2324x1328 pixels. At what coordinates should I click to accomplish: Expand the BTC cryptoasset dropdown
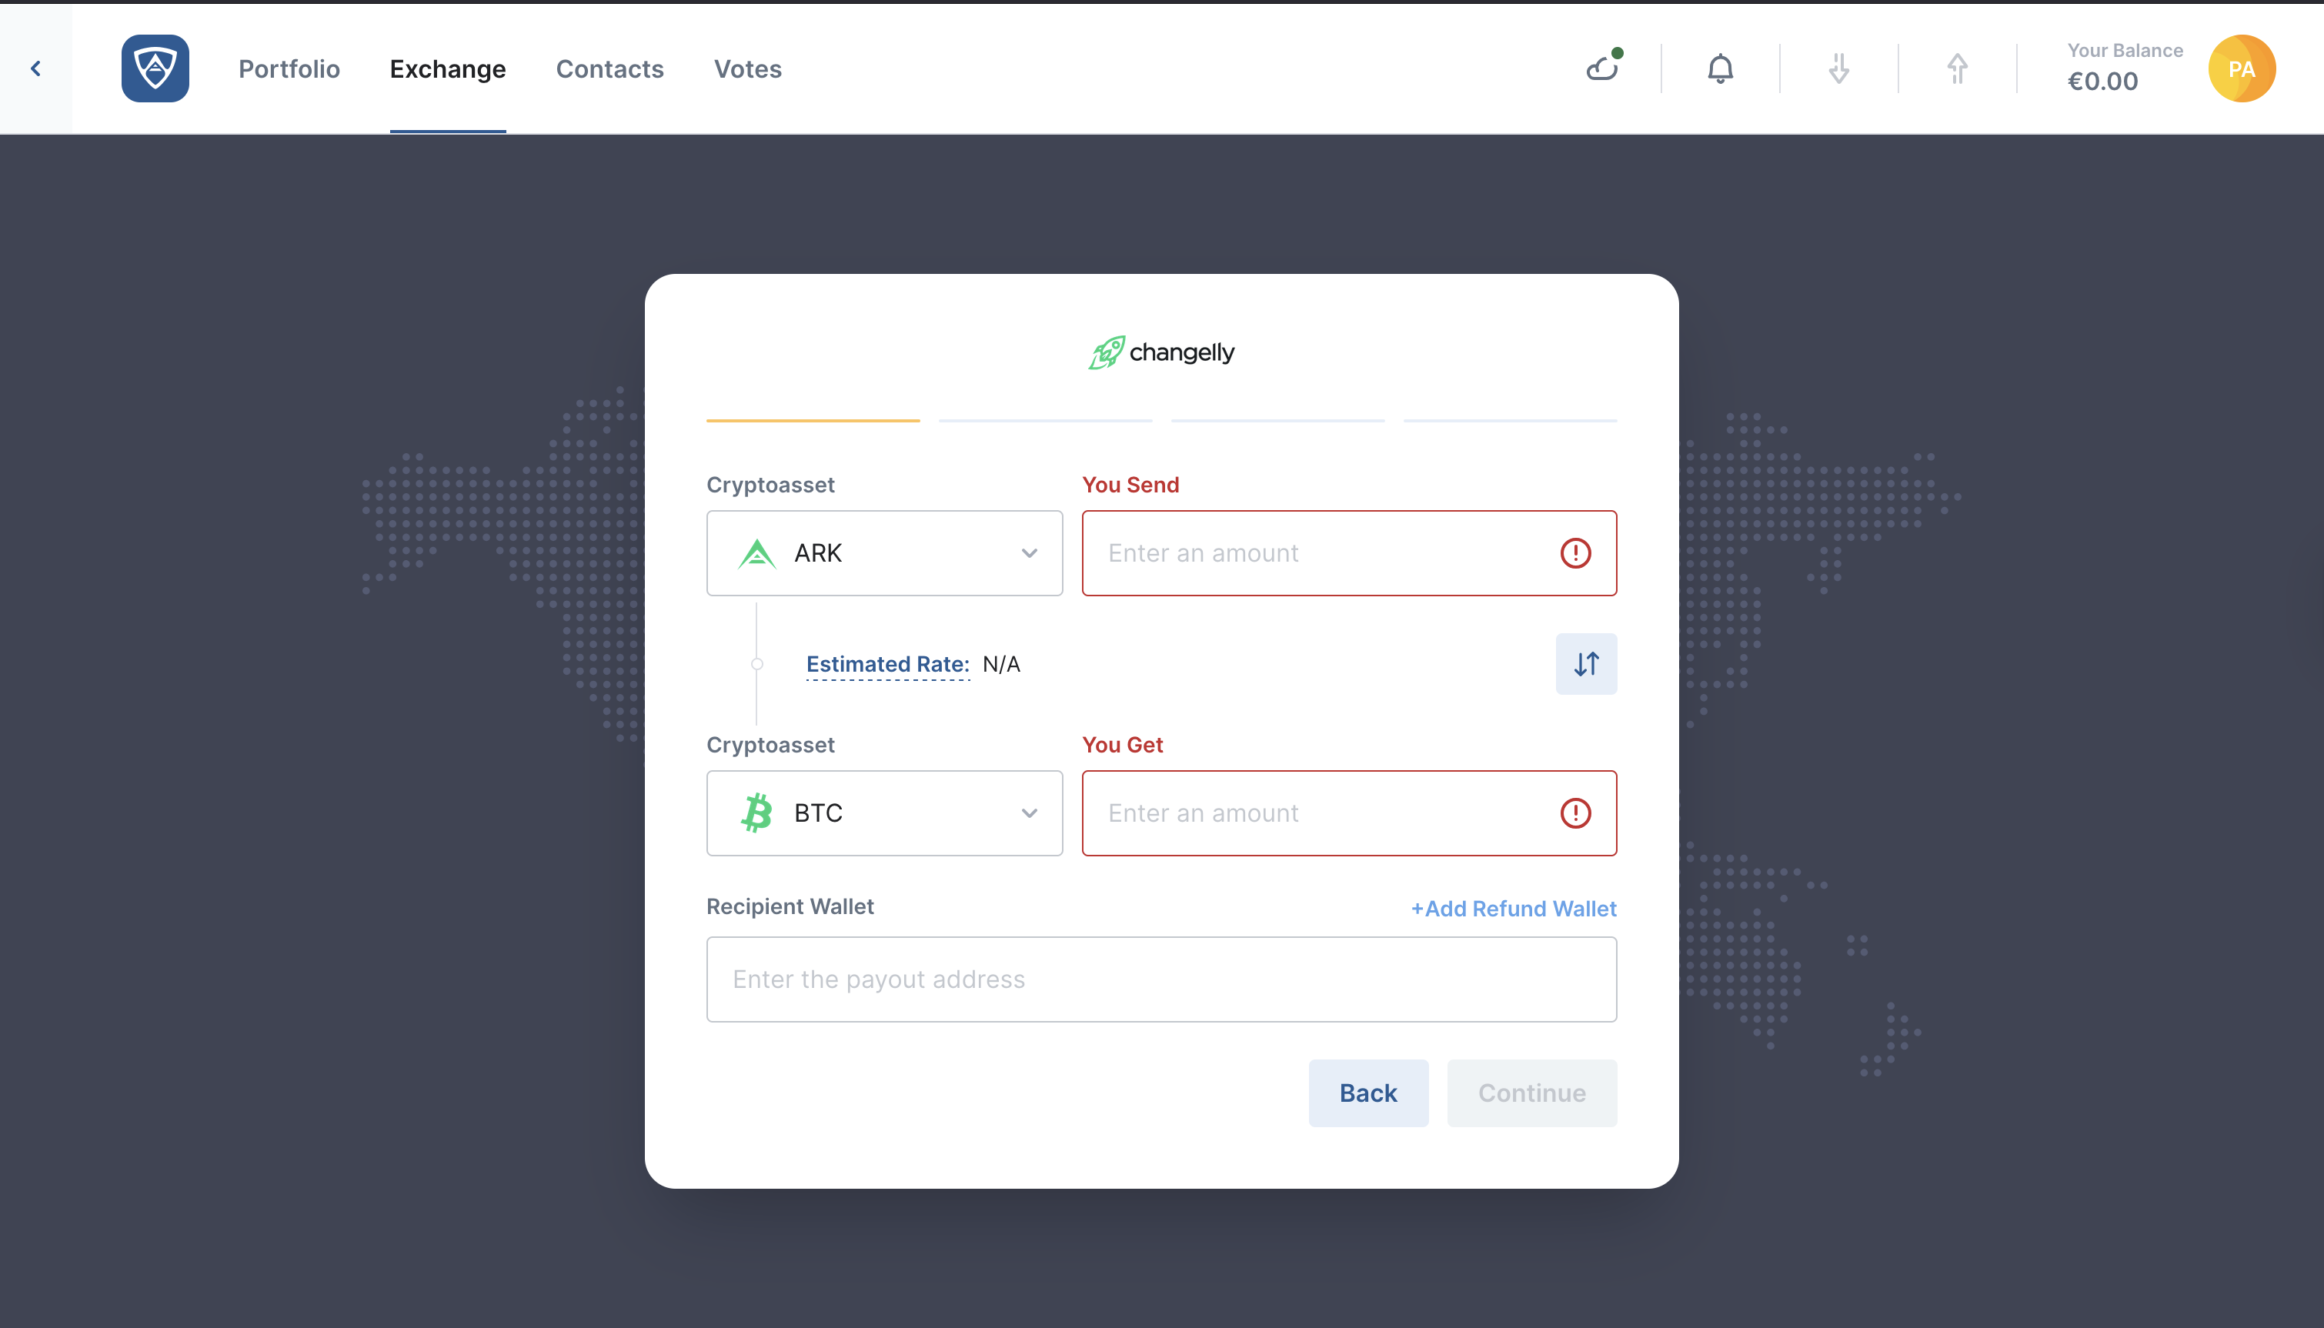tap(884, 812)
